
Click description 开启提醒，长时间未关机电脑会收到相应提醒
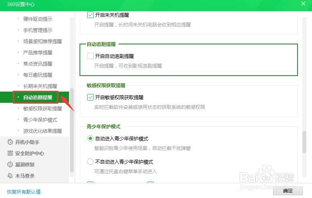(x=143, y=24)
